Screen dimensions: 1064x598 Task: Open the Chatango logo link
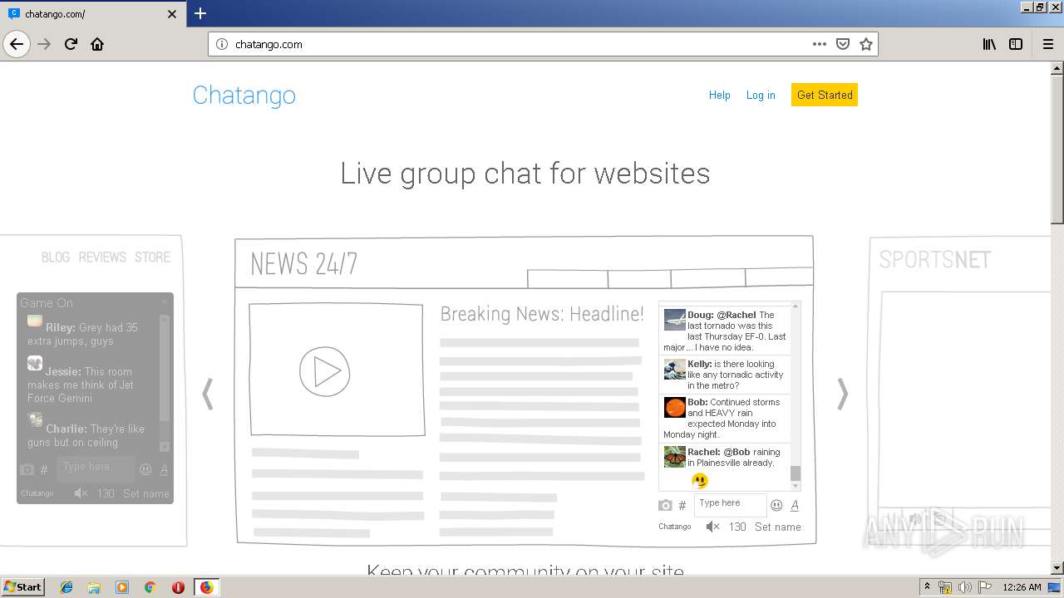244,96
